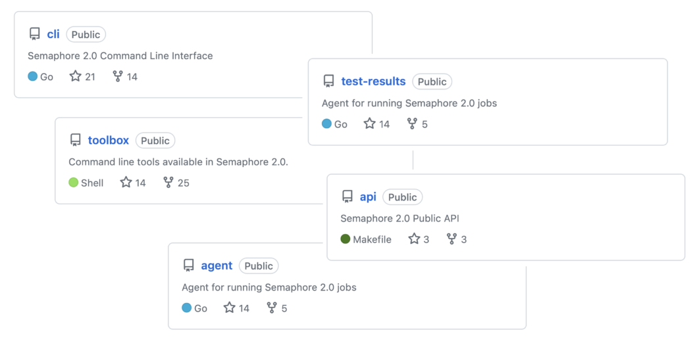Viewport: 695px width, 349px height.
Task: Click the 14 forks count in cli card
Action: (x=132, y=77)
